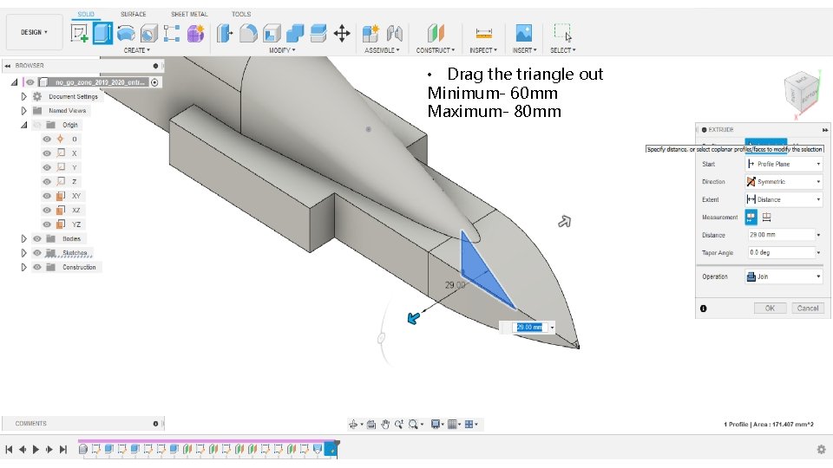Switch to the Sheet Metal tab
The width and height of the screenshot is (833, 468).
(189, 14)
